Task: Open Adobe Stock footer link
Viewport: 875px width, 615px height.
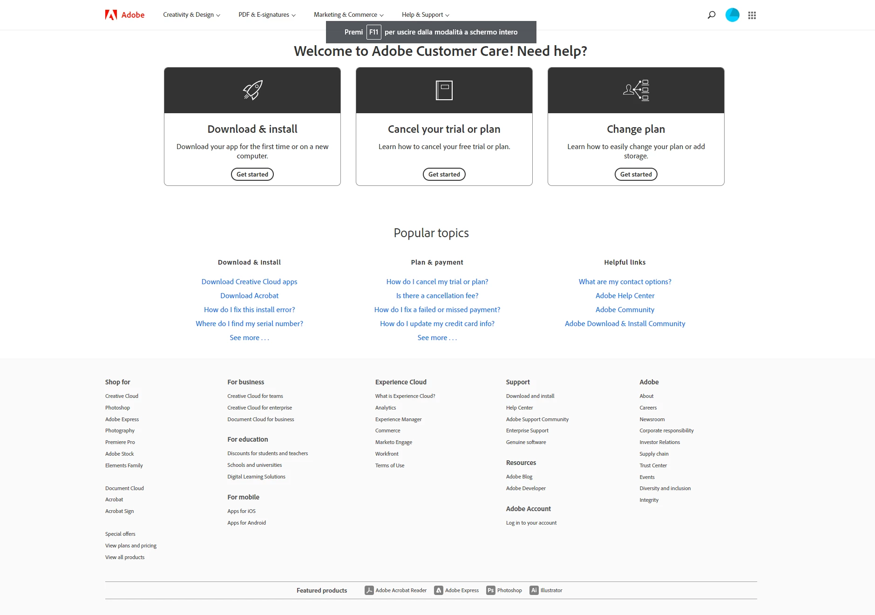Action: coord(119,454)
